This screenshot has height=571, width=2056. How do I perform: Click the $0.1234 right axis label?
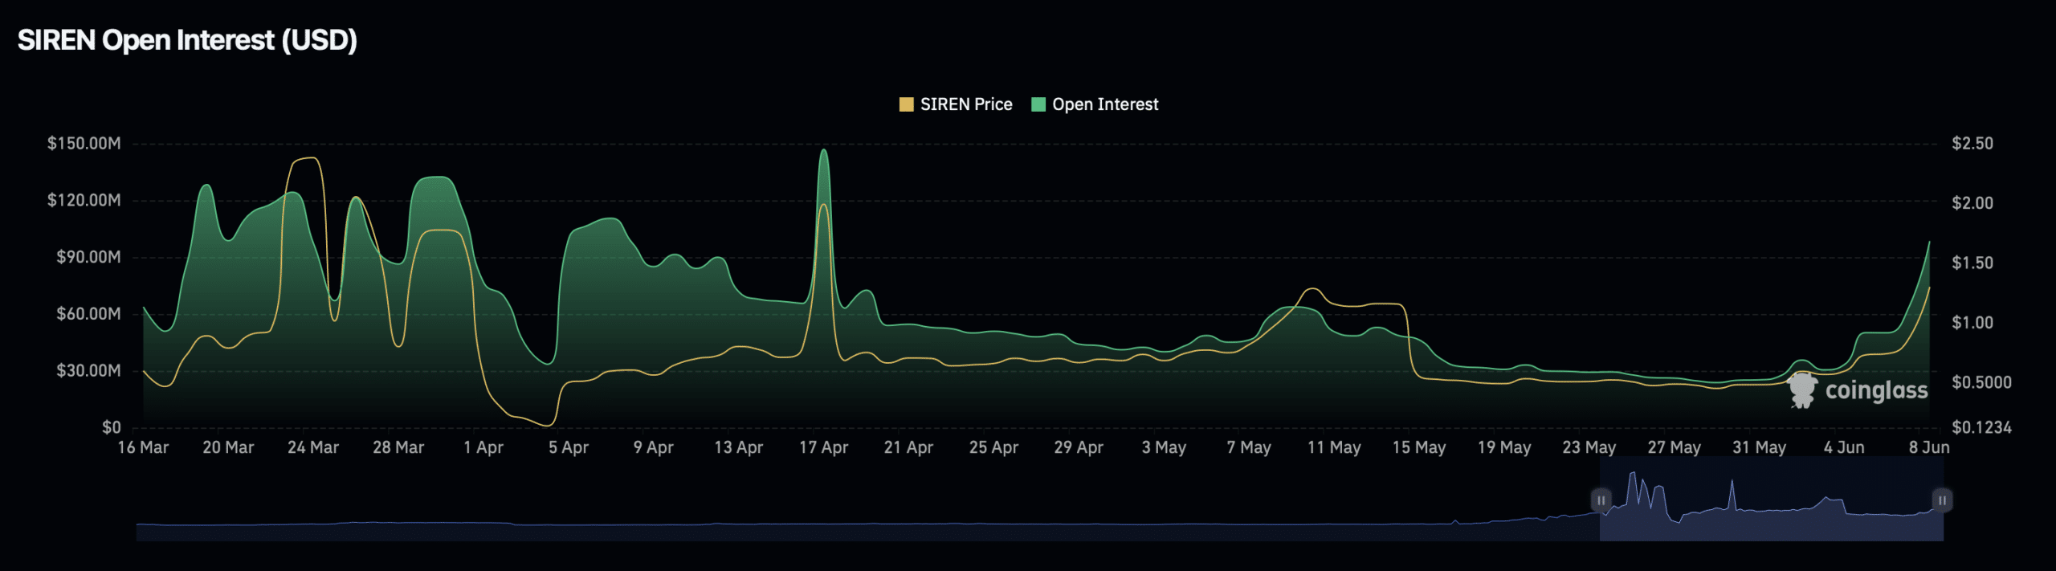pos(1982,428)
